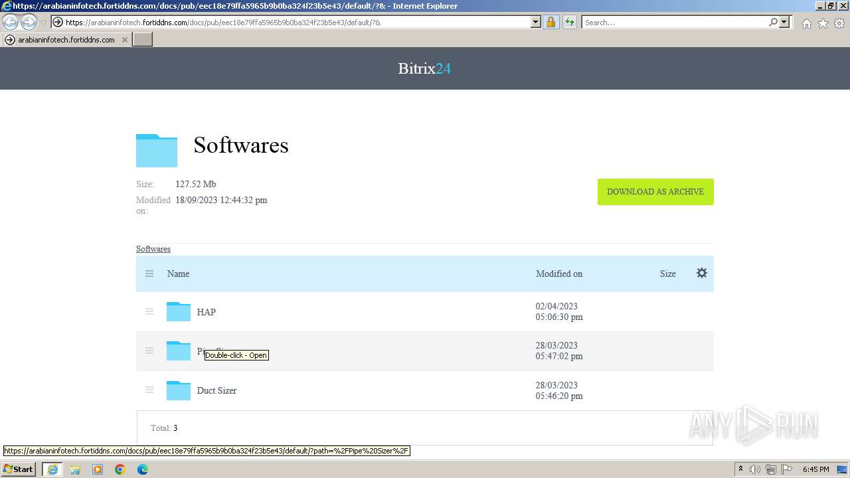The image size is (850, 478).
Task: Click the Internet Explorer taskbar icon
Action: pos(52,469)
